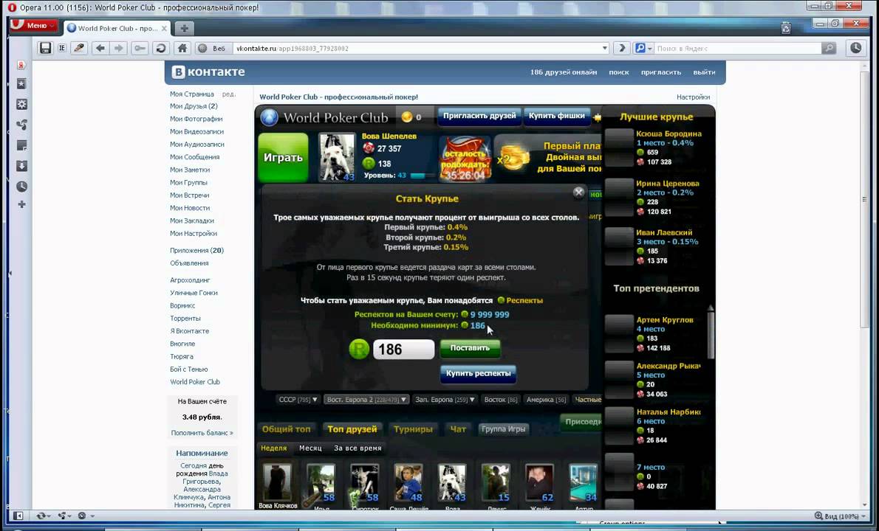Open the Yandex panel in sidebar
This screenshot has width=879, height=531.
(x=21, y=65)
